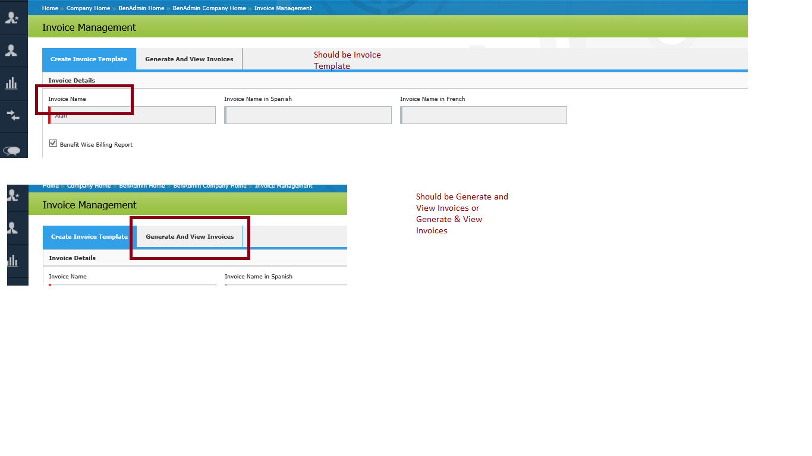
Task: Open the bar chart icon in lower screenshot sidebar
Action: pos(12,261)
